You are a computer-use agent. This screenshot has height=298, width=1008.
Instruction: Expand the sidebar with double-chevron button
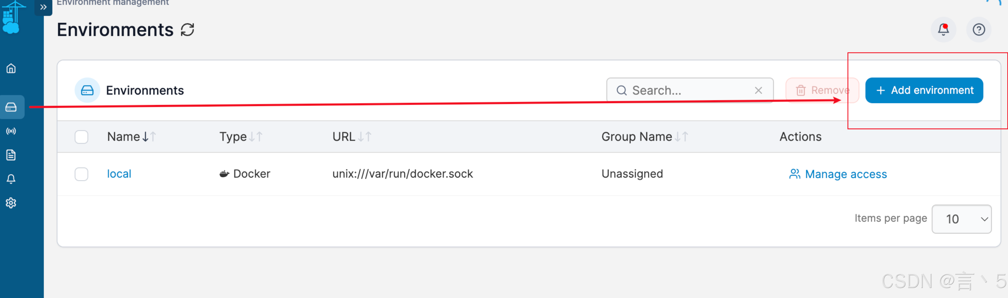coord(43,7)
